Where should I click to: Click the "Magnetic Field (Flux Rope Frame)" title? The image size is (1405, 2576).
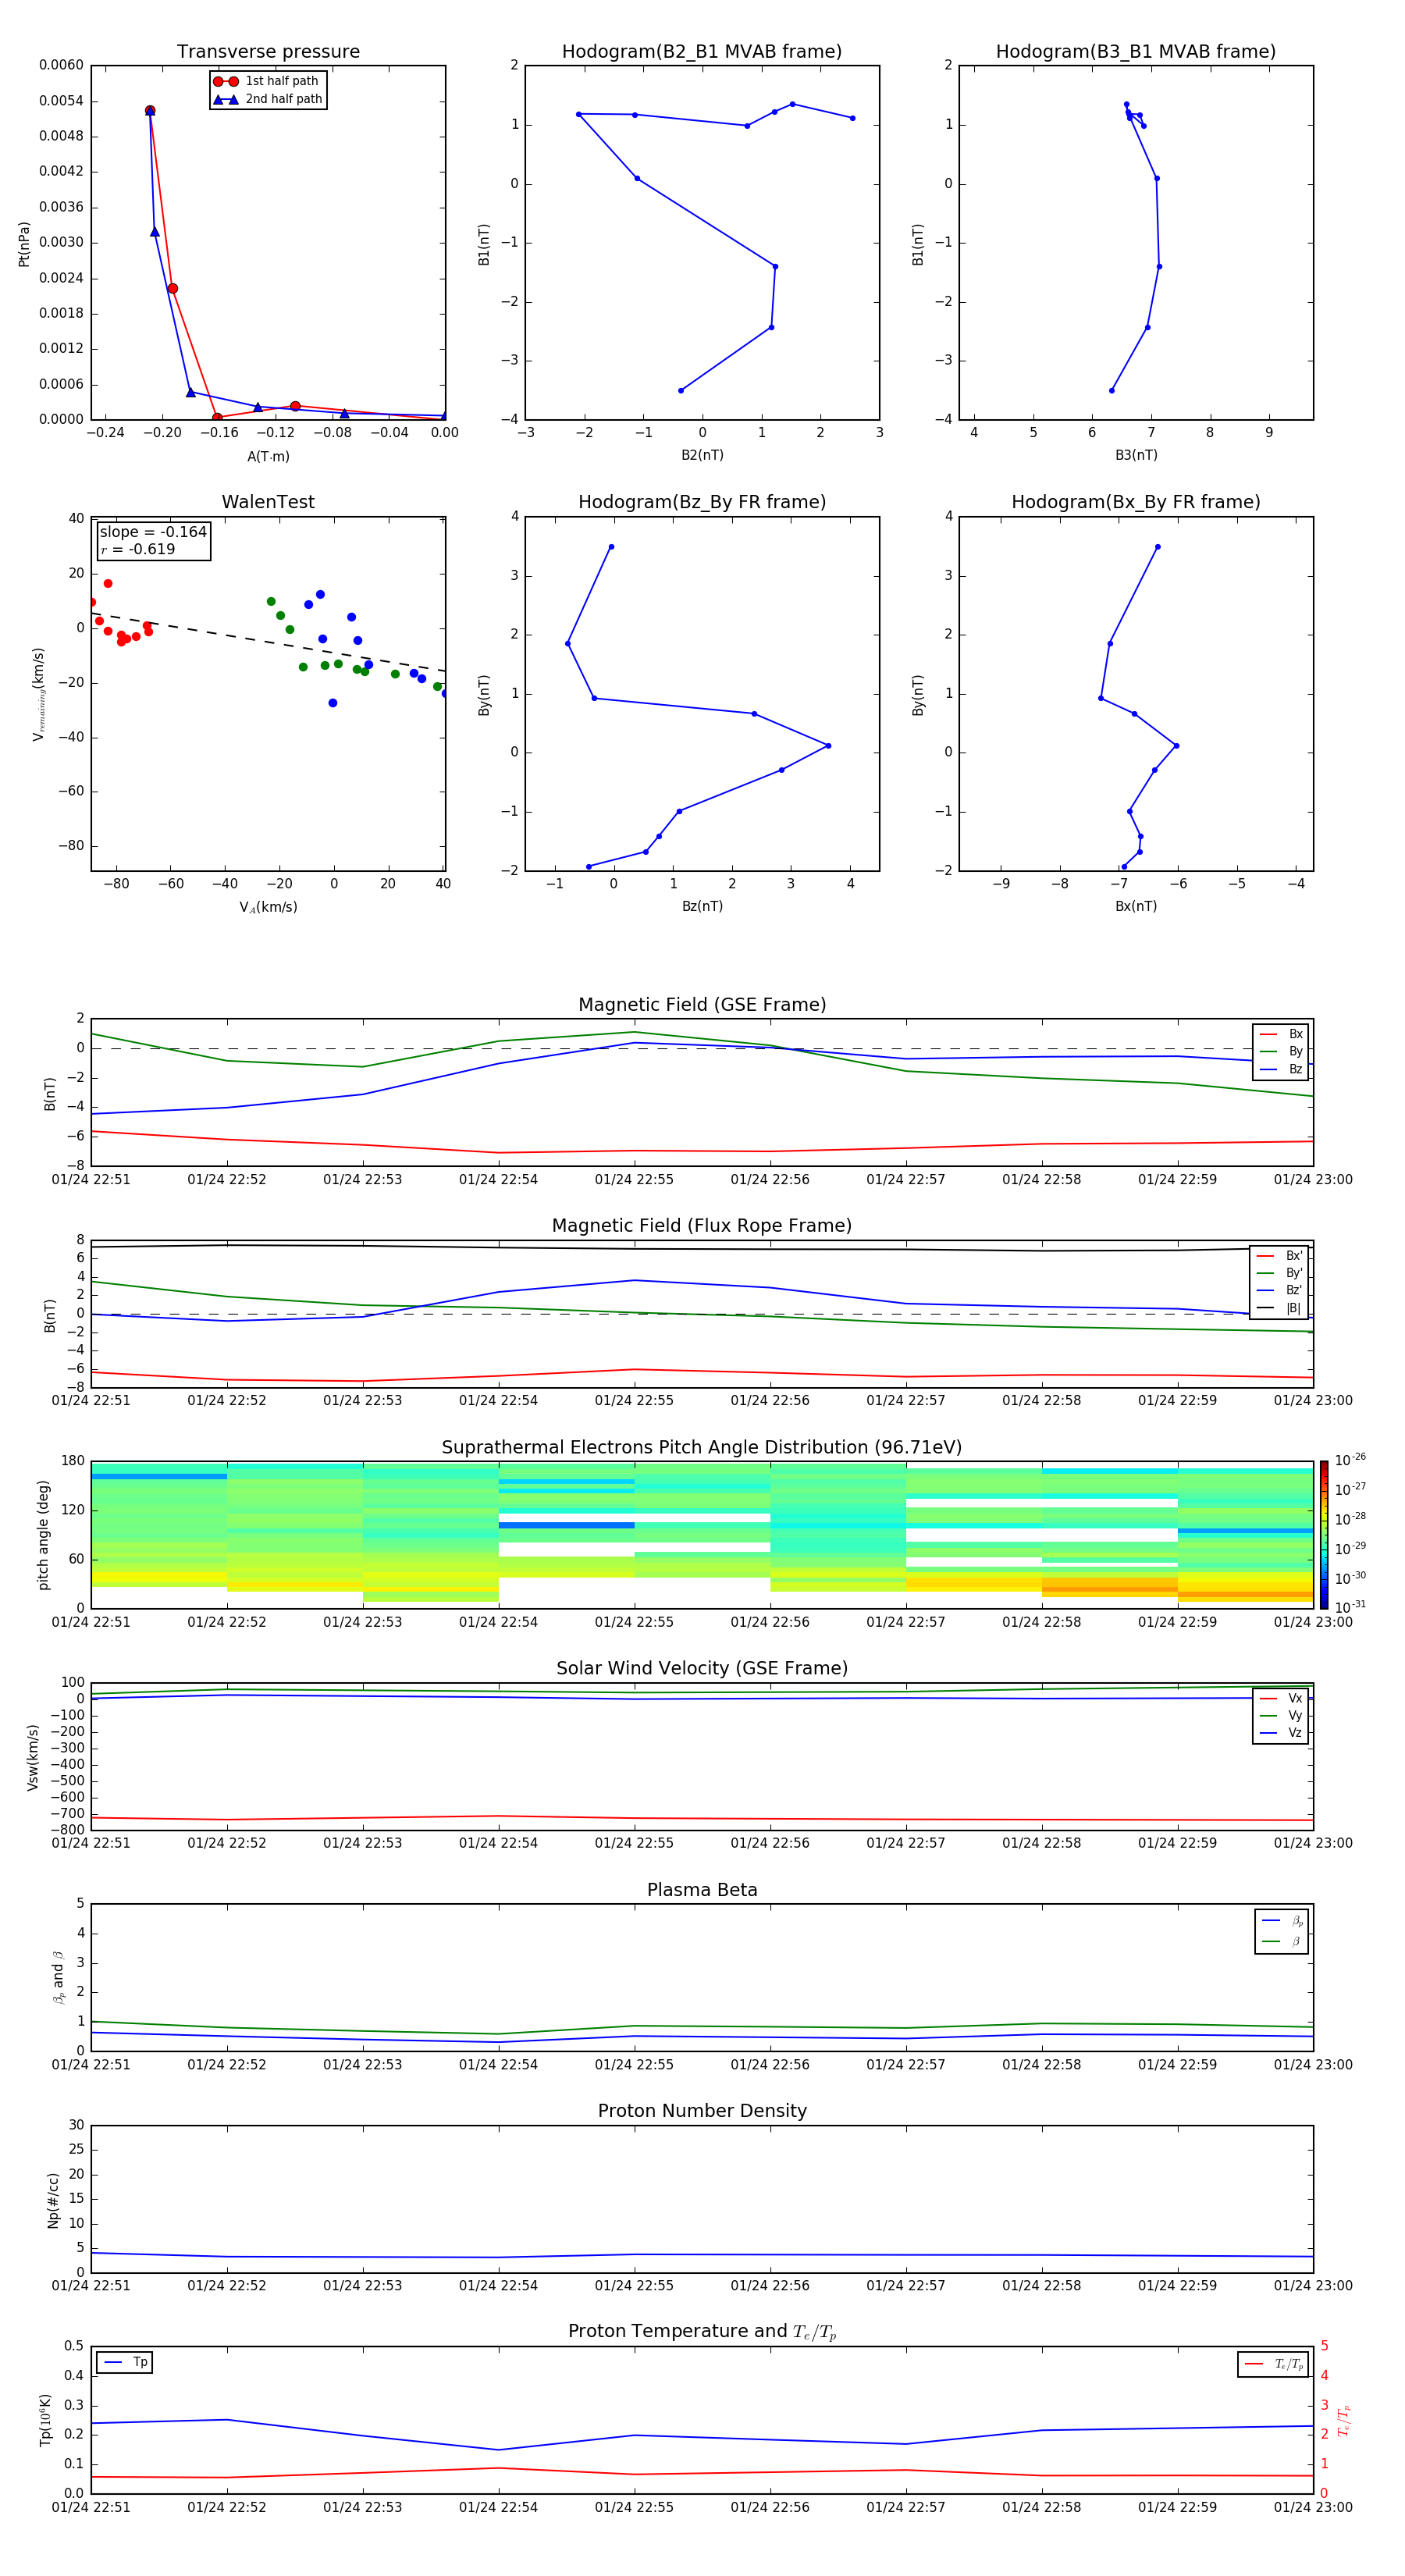(x=702, y=1226)
